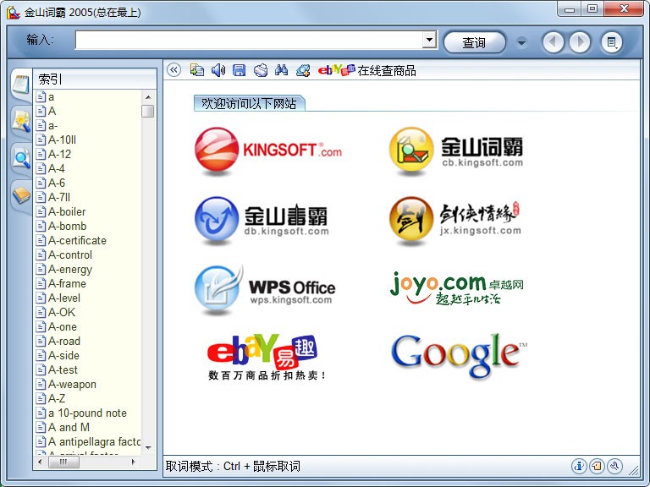Click the info icon in status bar
650x487 pixels.
click(x=579, y=466)
